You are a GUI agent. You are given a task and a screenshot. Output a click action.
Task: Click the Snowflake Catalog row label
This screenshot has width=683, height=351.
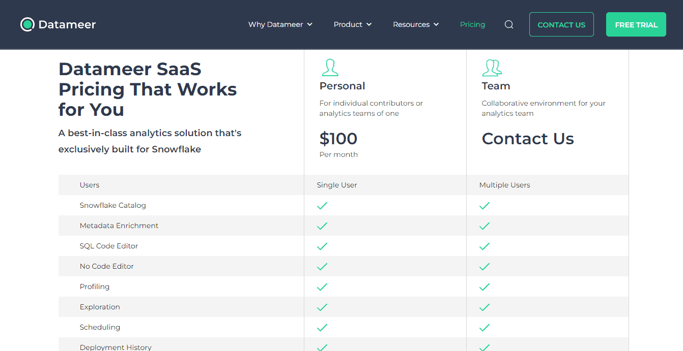click(113, 205)
